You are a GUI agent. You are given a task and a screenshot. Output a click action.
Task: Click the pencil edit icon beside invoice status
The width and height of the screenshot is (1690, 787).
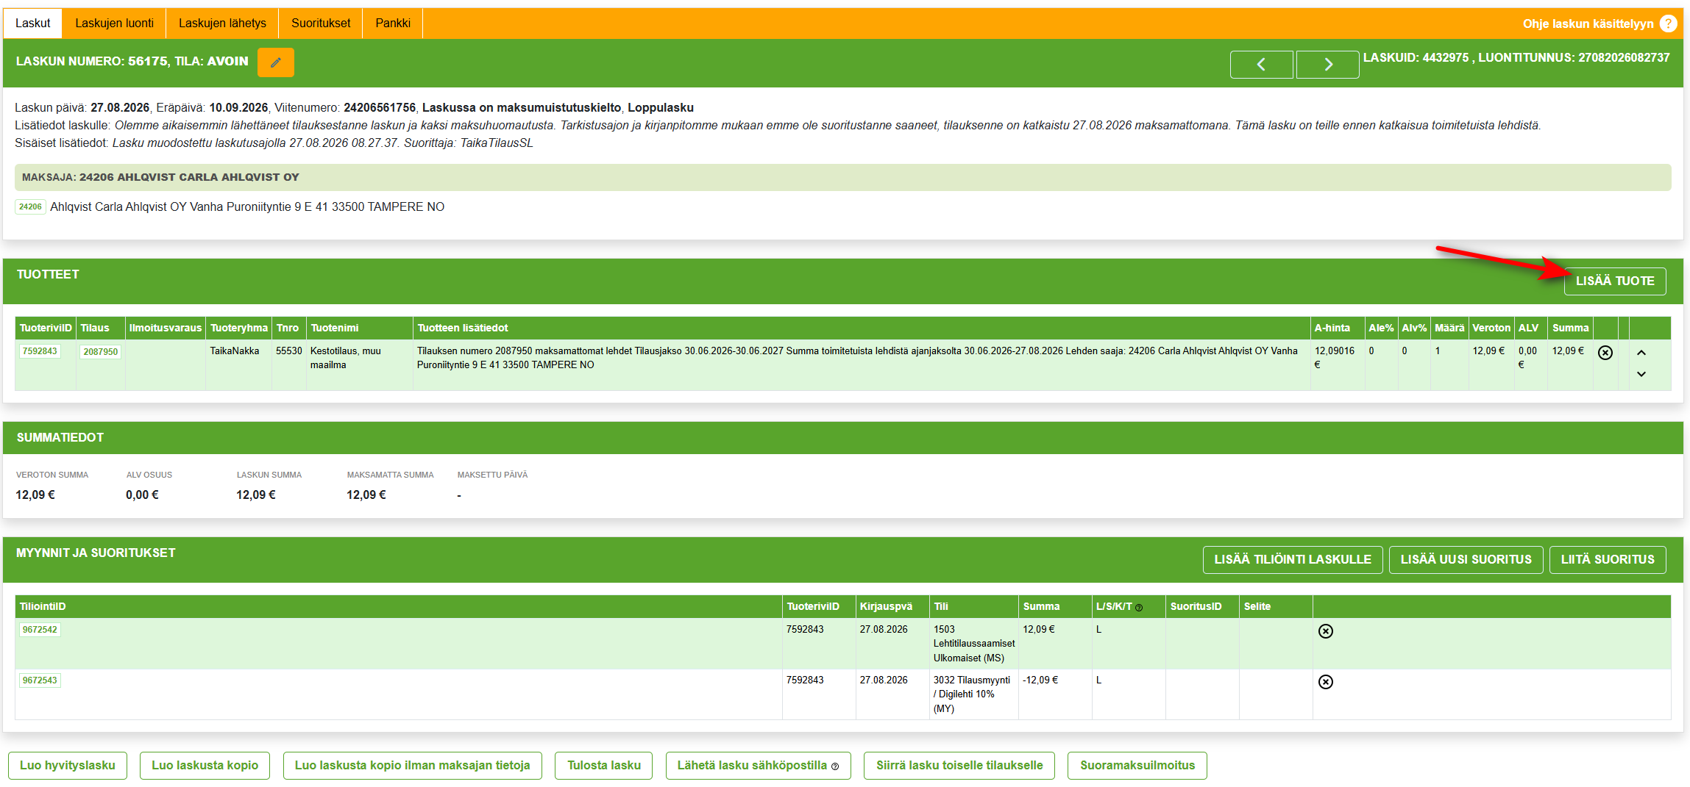click(x=275, y=62)
